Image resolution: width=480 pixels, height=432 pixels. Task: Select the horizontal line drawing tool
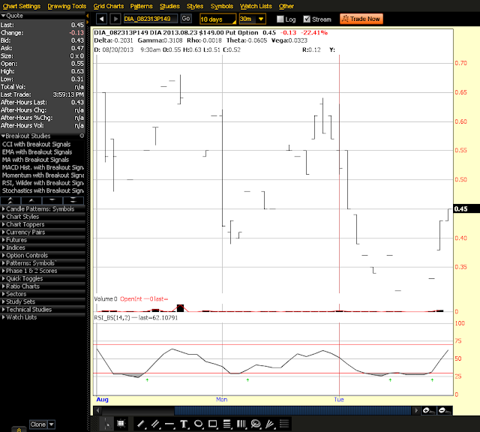click(169, 424)
